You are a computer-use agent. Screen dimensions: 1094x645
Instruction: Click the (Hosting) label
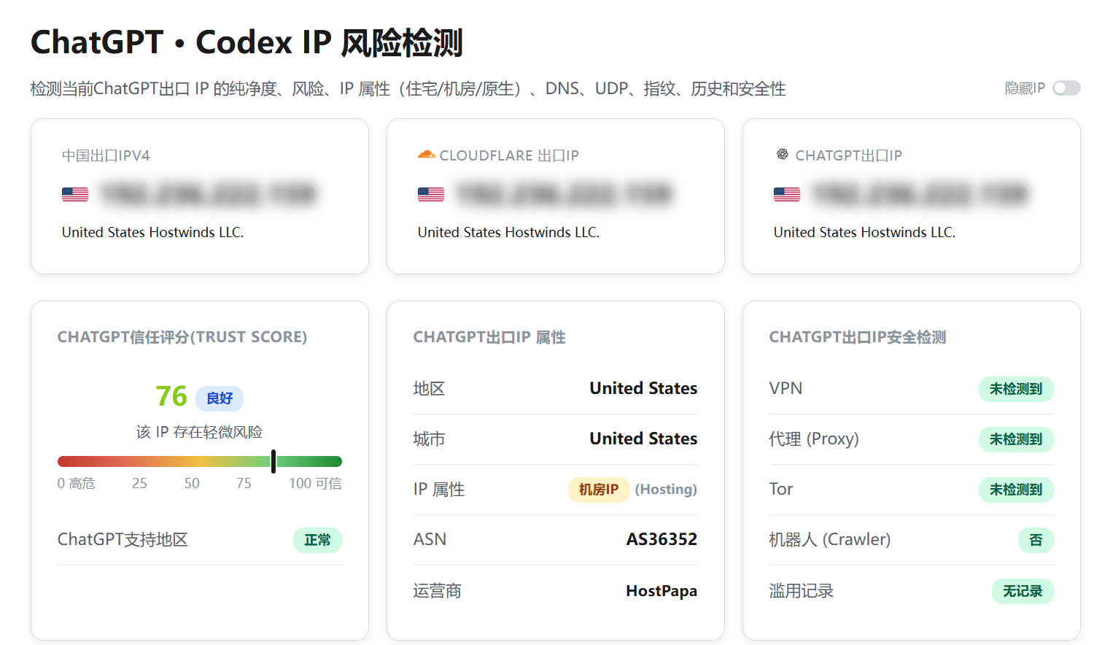(x=666, y=490)
